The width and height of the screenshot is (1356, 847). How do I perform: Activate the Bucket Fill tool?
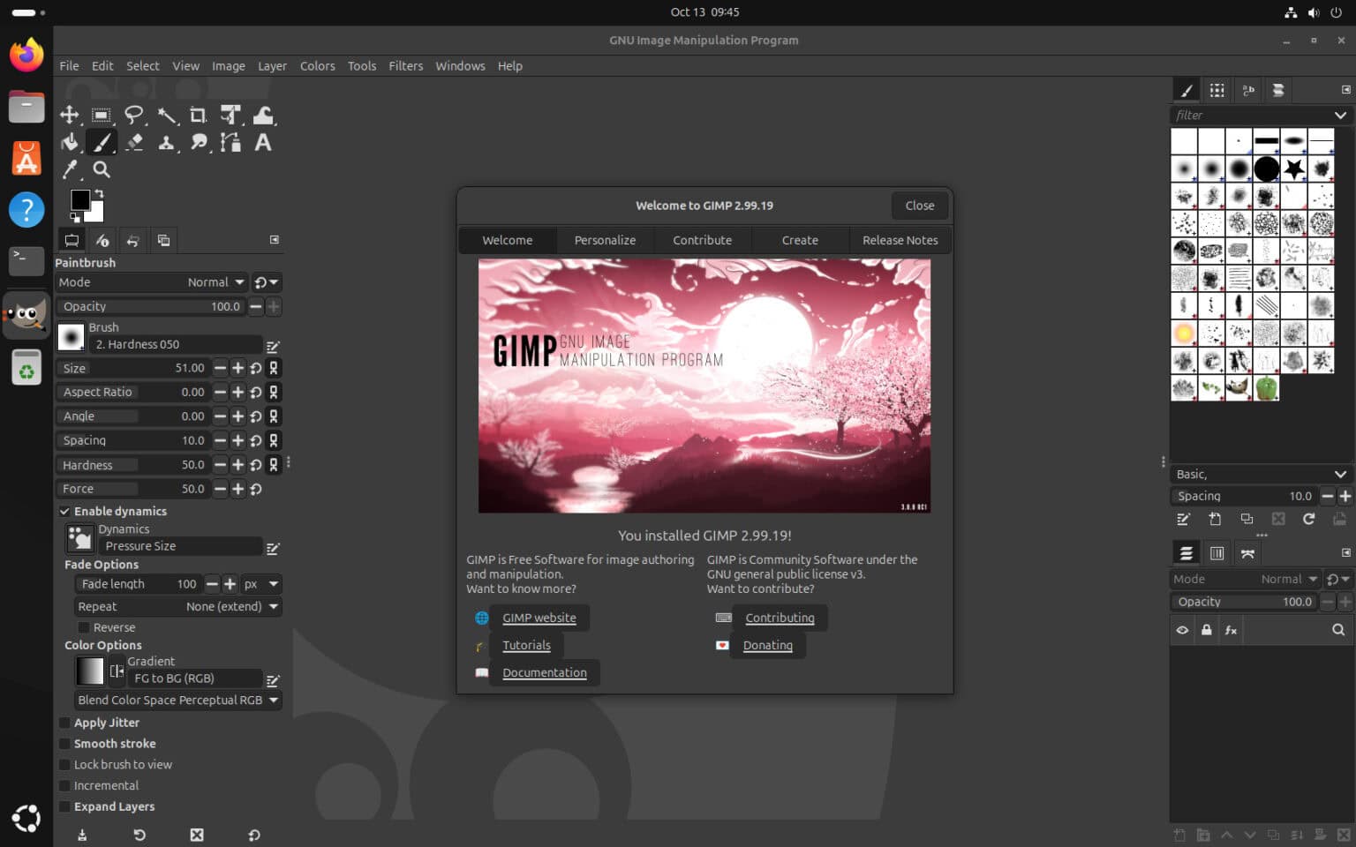(x=70, y=143)
